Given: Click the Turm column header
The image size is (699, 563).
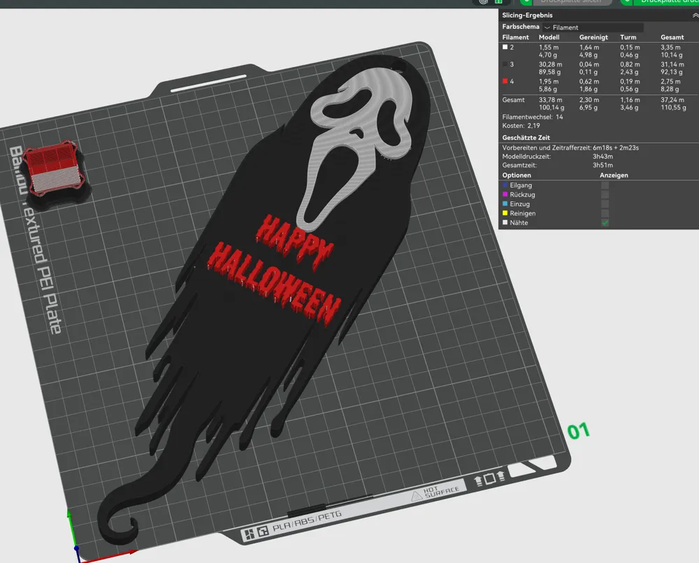Looking at the screenshot, I should click(x=628, y=38).
